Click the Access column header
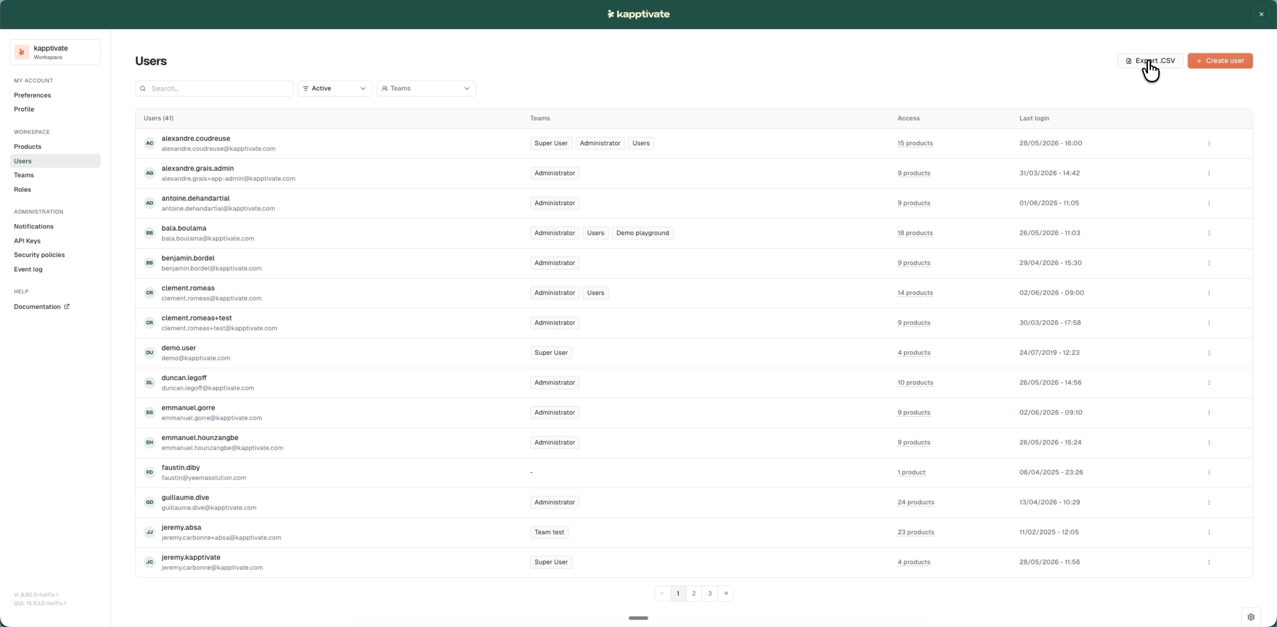Viewport: 1277px width, 627px height. [x=908, y=118]
